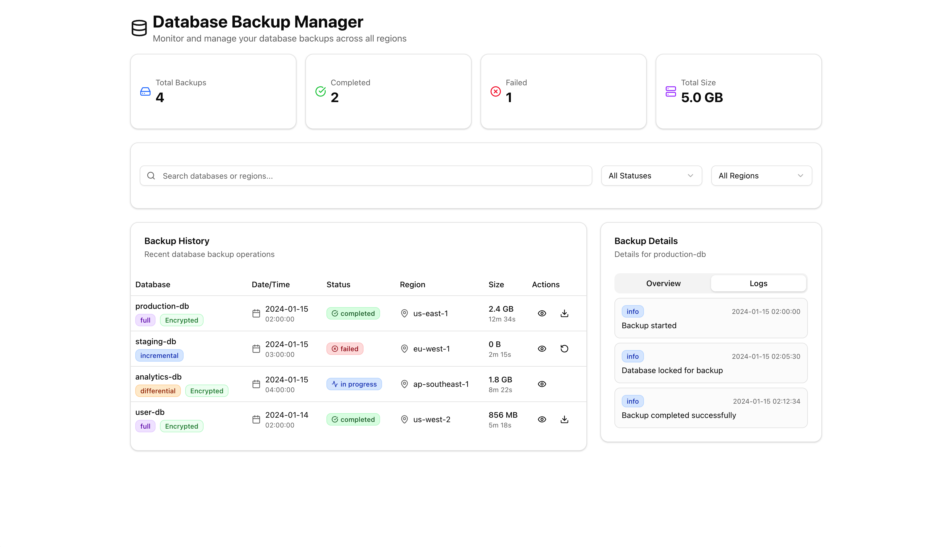Screen dimensions: 951x547
Task: Click calendar icon in user-db row
Action: click(x=256, y=419)
